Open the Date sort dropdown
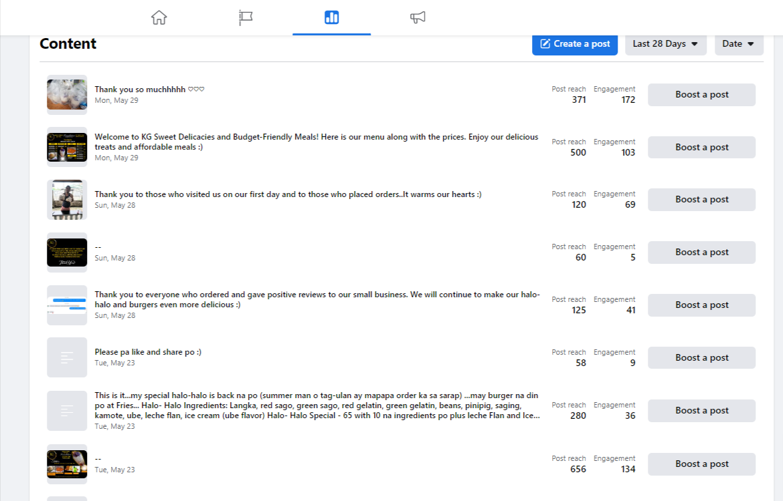Screen dimensions: 783x501 pyautogui.click(x=739, y=44)
